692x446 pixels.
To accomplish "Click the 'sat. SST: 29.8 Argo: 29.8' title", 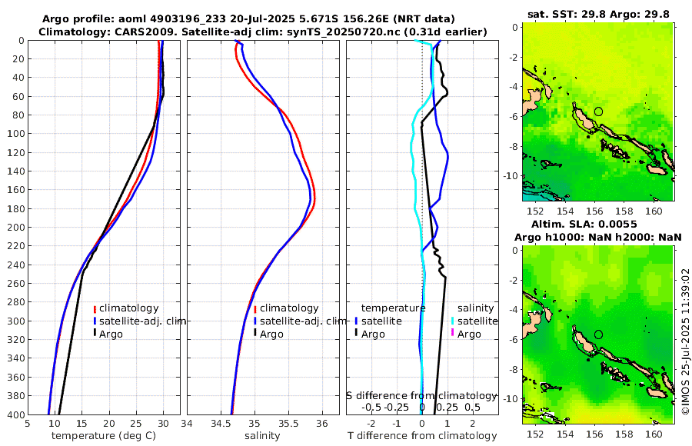I will [x=598, y=14].
